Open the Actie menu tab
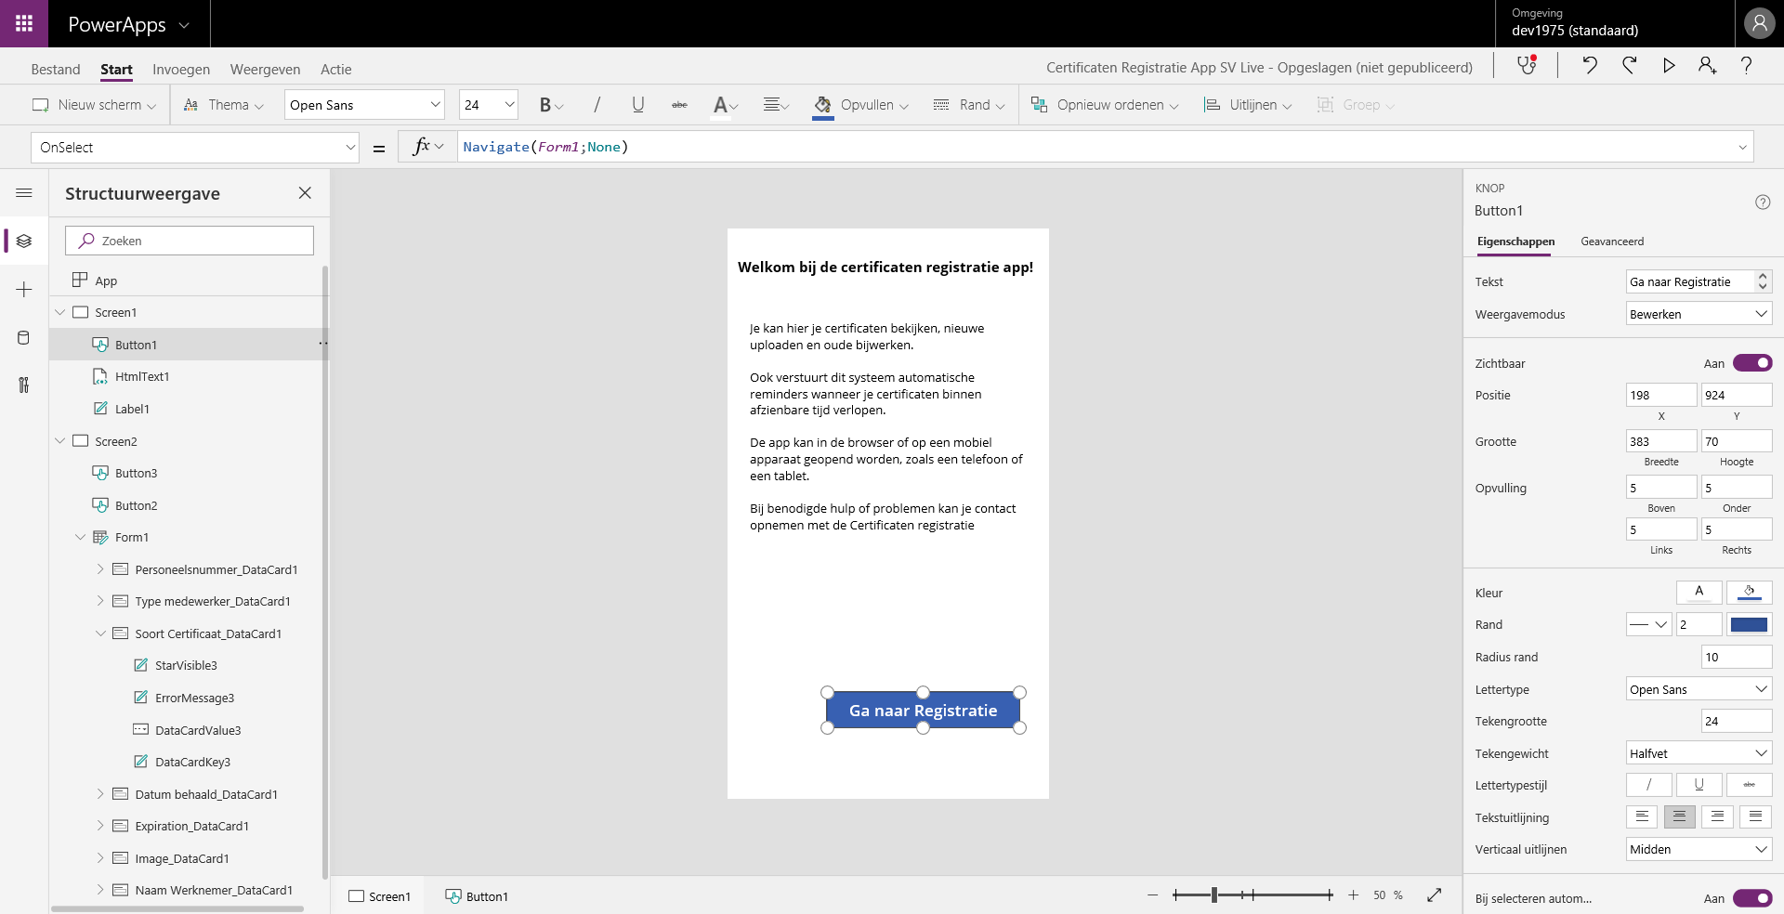 (336, 70)
